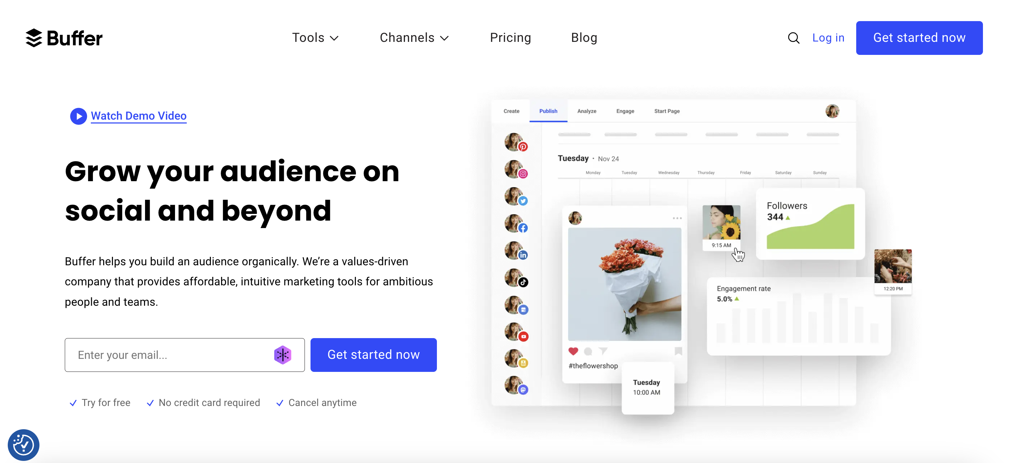The image size is (1009, 463).
Task: Click the Blog menu item
Action: (584, 37)
